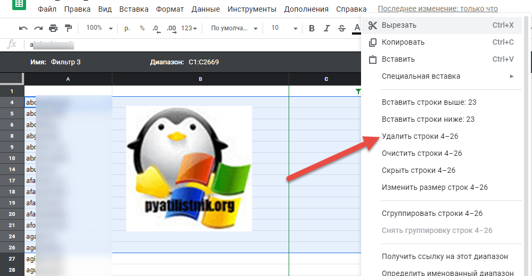
Task: Click the penguin logo image
Action: point(189,169)
